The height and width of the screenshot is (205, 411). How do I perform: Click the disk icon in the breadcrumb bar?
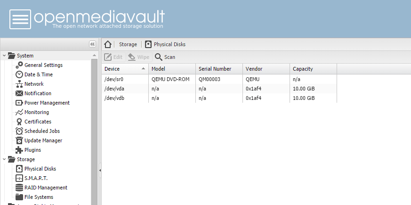148,44
